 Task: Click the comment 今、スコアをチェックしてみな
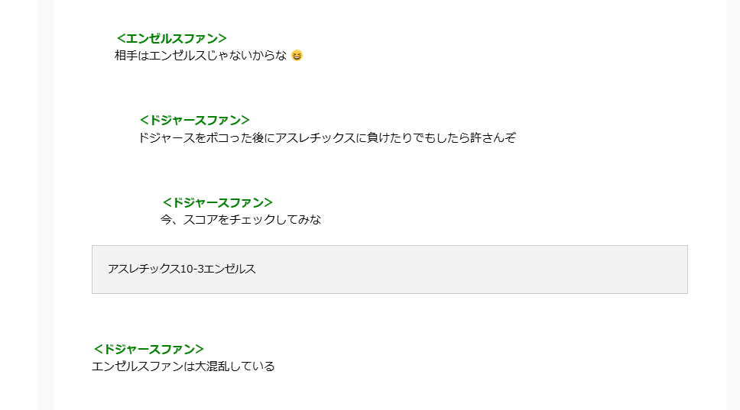pos(241,220)
